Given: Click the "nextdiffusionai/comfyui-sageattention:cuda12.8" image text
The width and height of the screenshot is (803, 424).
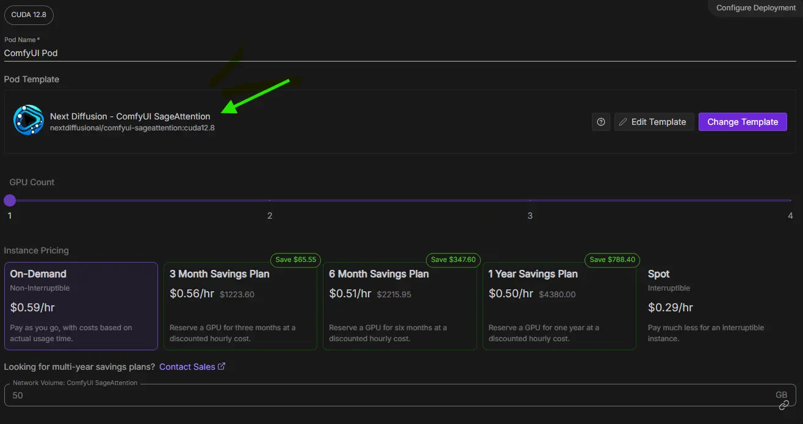Looking at the screenshot, I should click(132, 128).
